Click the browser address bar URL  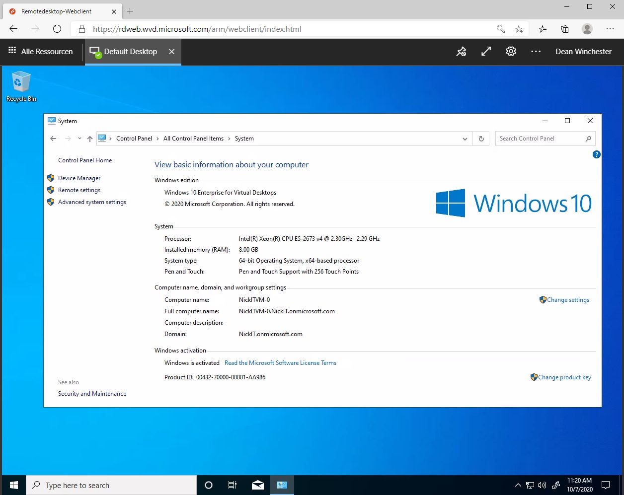(197, 29)
